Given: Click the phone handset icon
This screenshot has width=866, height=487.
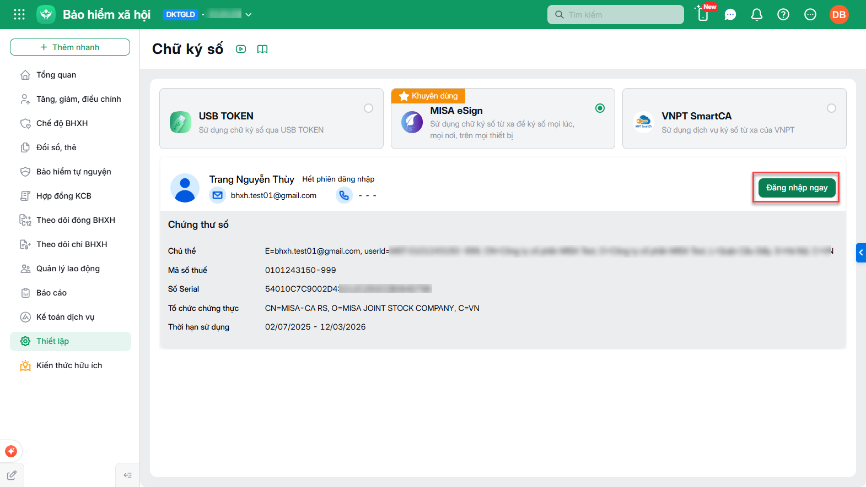Looking at the screenshot, I should [344, 195].
